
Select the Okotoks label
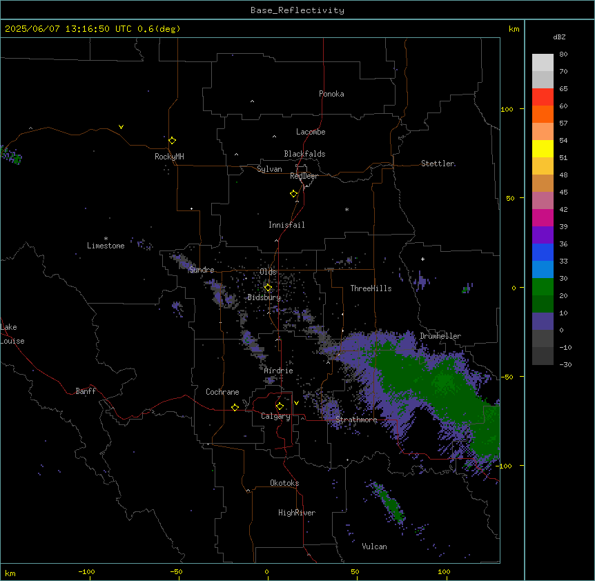click(284, 483)
